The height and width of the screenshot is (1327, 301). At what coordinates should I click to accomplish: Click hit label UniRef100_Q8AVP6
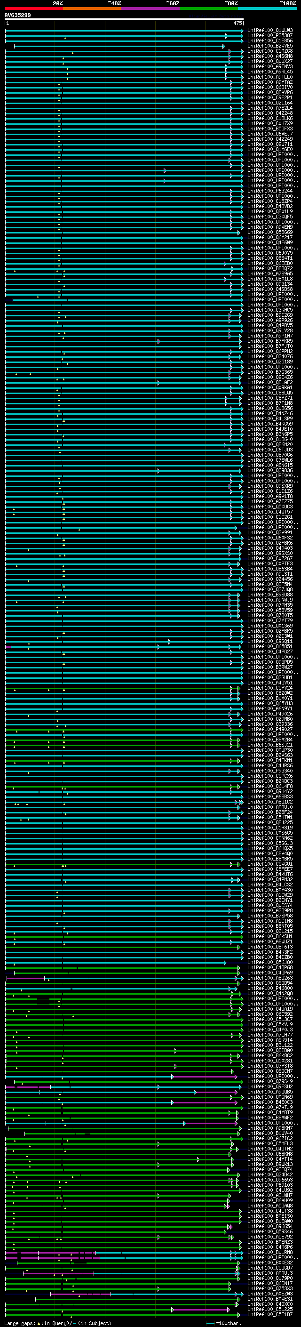tap(270, 92)
